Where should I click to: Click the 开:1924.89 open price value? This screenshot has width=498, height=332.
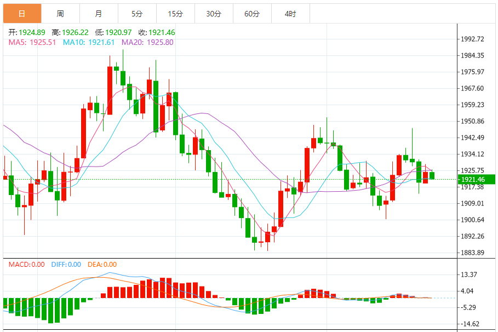[27, 32]
